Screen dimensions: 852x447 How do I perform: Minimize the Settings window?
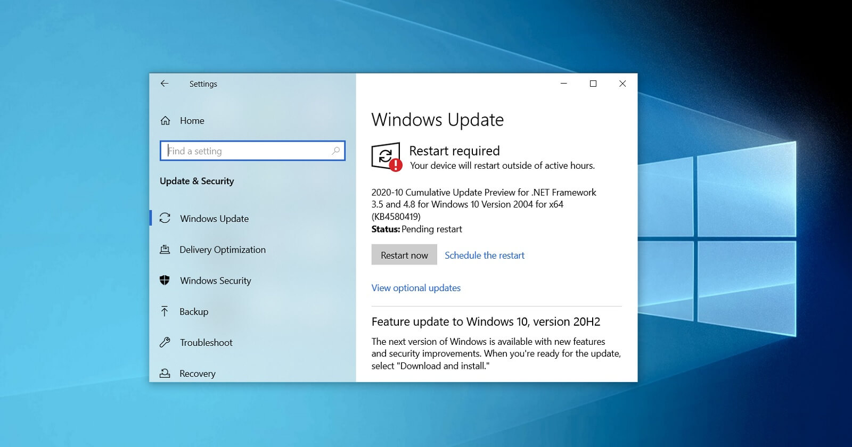click(564, 84)
